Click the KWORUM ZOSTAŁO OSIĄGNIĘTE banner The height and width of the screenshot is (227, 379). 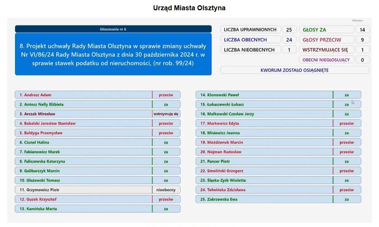(x=295, y=70)
